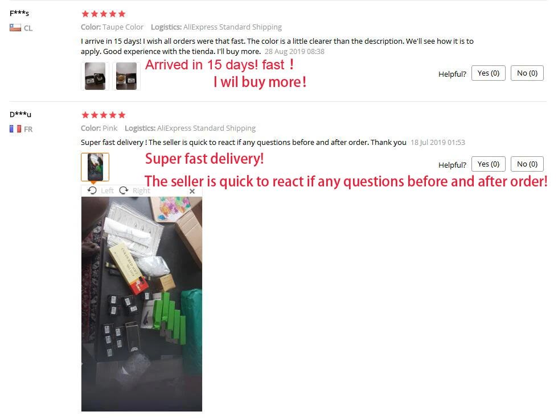Mark F***s review unhelpful with No (0)

[x=527, y=73]
